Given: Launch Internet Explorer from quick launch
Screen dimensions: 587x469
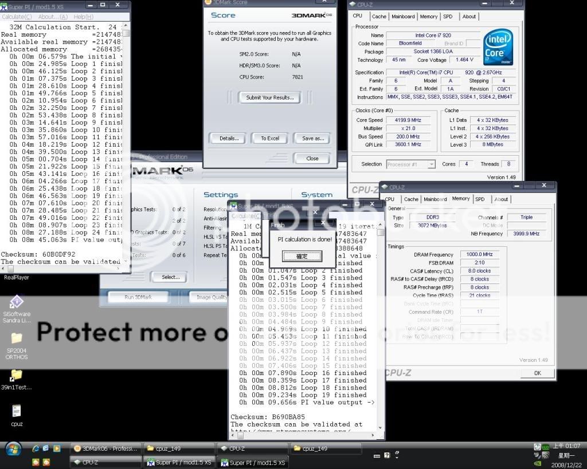Looking at the screenshot, I should pyautogui.click(x=36, y=448).
